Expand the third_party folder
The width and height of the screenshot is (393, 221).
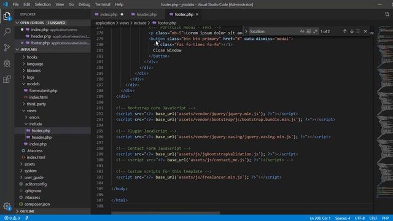(36, 104)
